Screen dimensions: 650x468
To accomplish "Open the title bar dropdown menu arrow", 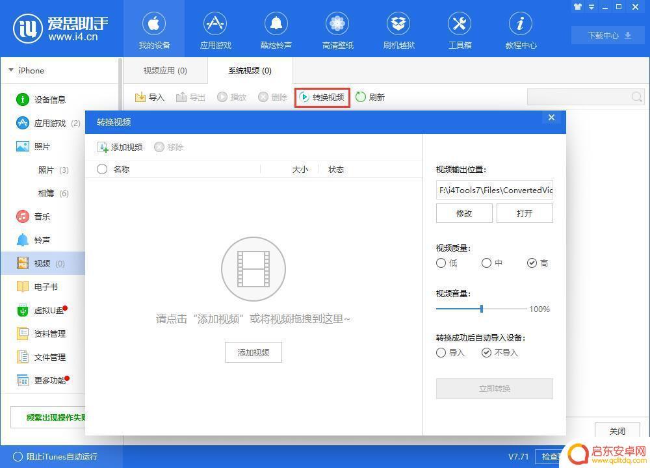I will pos(591,6).
